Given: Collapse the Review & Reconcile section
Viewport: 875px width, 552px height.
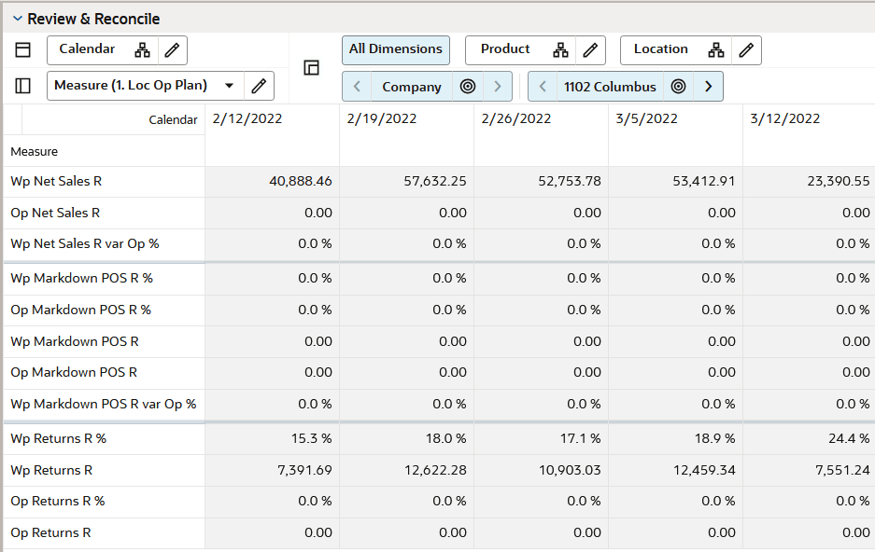Looking at the screenshot, I should click(x=18, y=19).
